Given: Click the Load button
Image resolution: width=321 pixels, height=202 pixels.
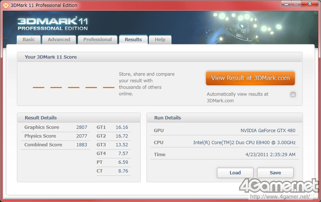Looking at the screenshot, I should coord(235,173).
